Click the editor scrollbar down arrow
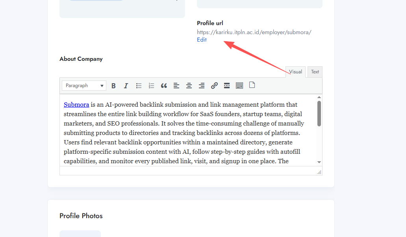The width and height of the screenshot is (406, 237). point(319,162)
